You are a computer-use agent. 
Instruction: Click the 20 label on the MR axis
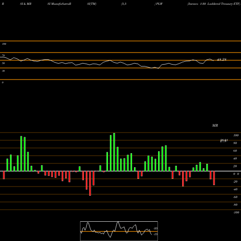(x=235, y=166)
